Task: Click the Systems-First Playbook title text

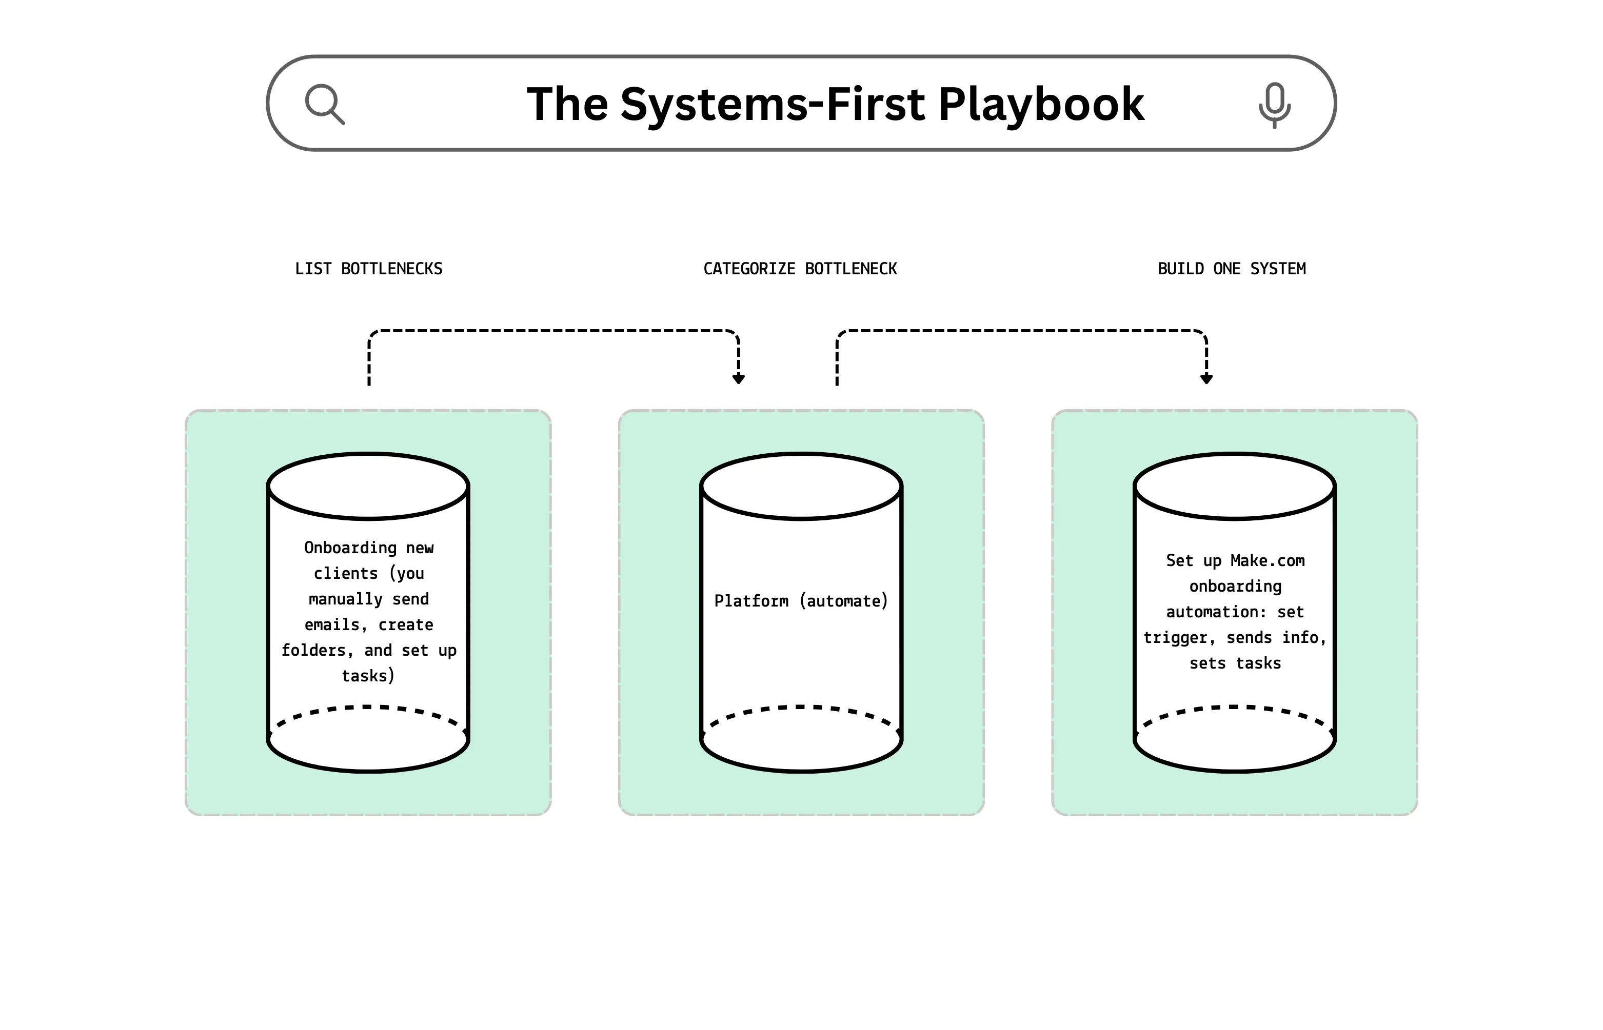Action: 835,105
